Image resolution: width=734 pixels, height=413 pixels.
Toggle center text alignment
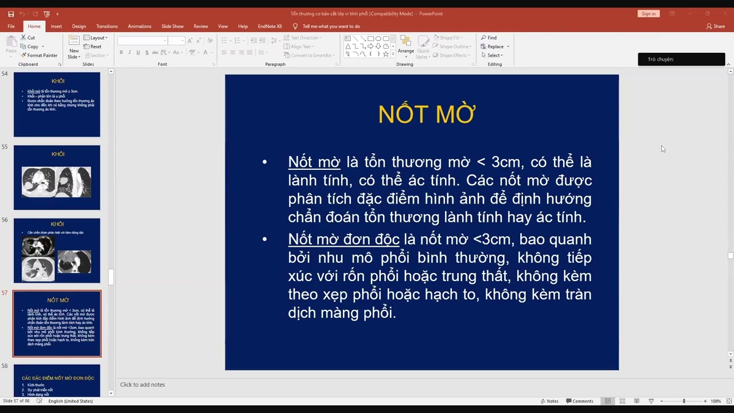click(x=232, y=52)
